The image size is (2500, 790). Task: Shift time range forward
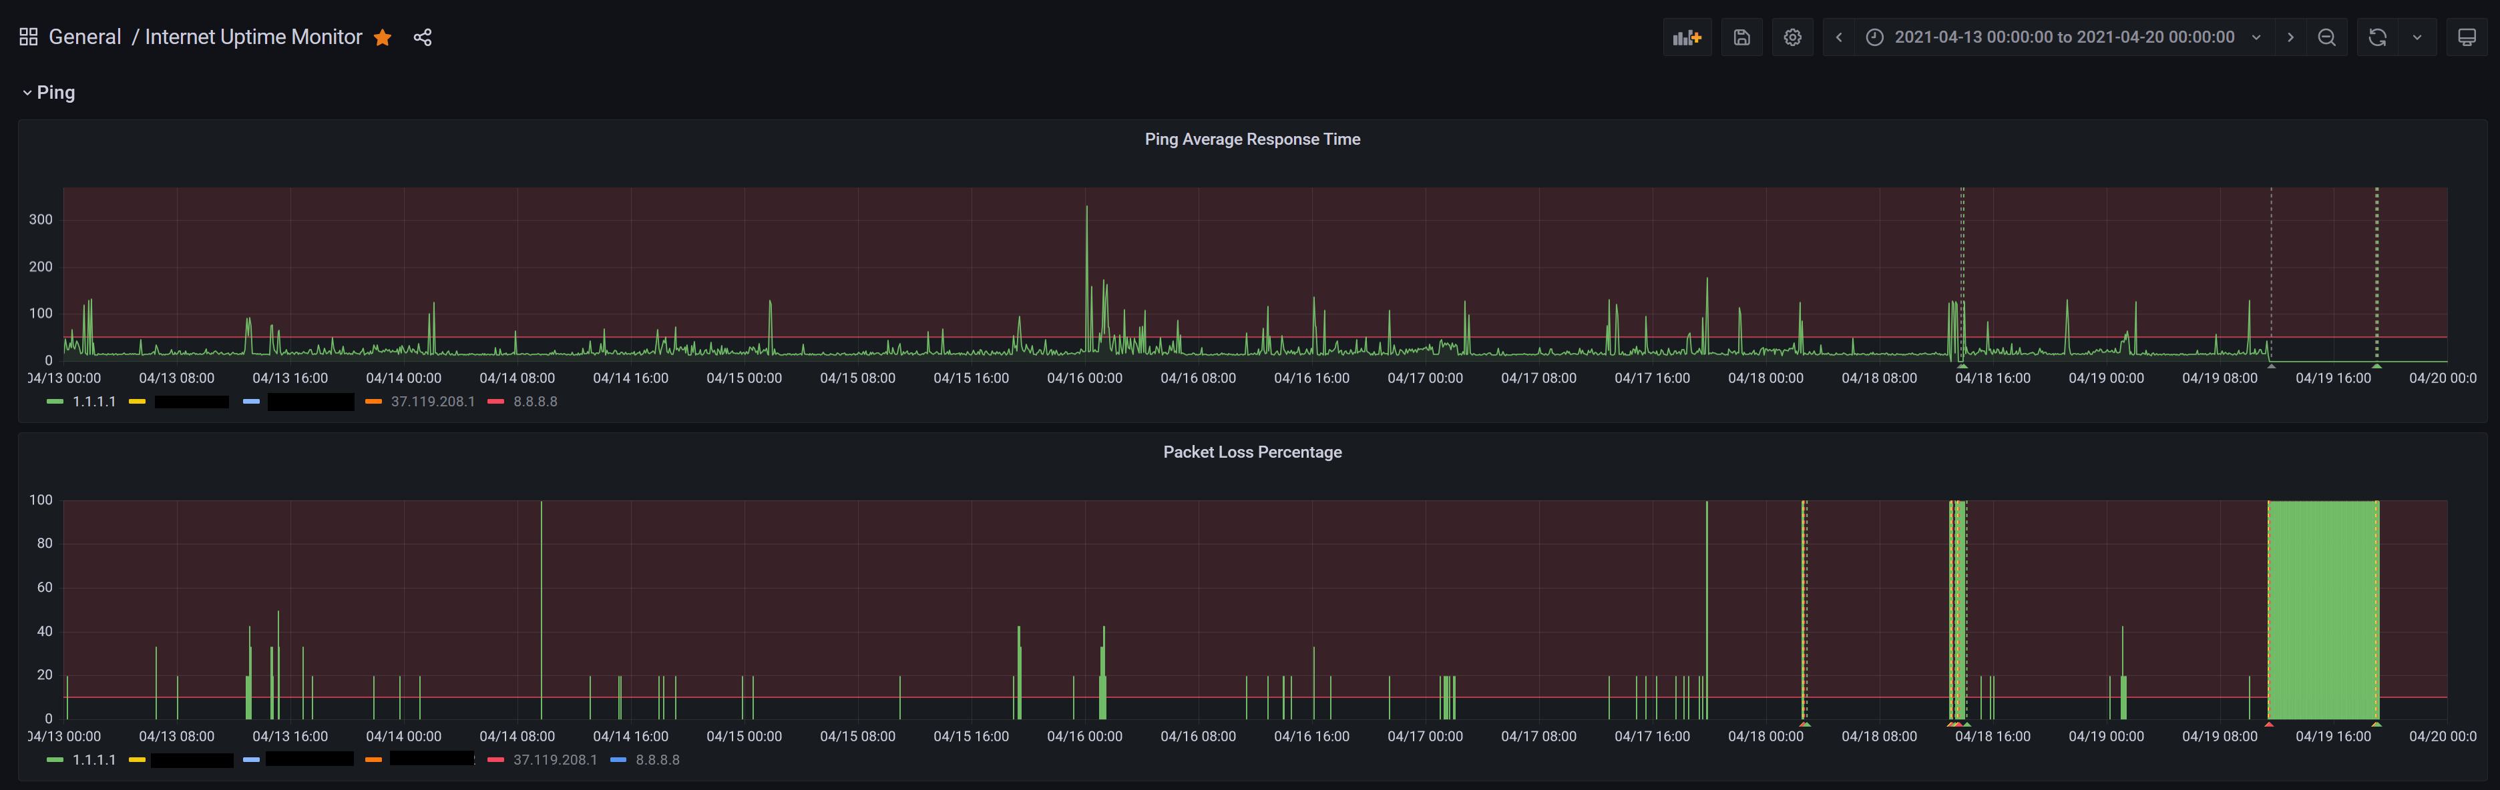(2290, 37)
